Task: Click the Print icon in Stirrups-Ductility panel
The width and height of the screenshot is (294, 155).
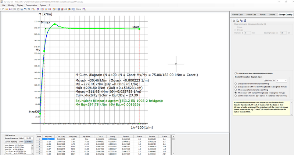Action: [234, 21]
